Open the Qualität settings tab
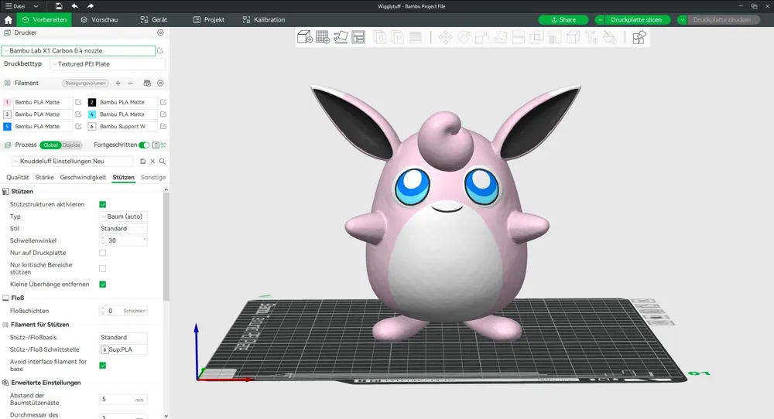The width and height of the screenshot is (774, 419). tap(17, 178)
